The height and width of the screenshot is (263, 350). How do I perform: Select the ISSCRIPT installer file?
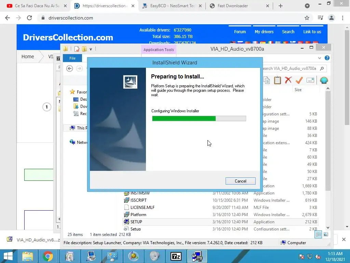pyautogui.click(x=220, y=200)
